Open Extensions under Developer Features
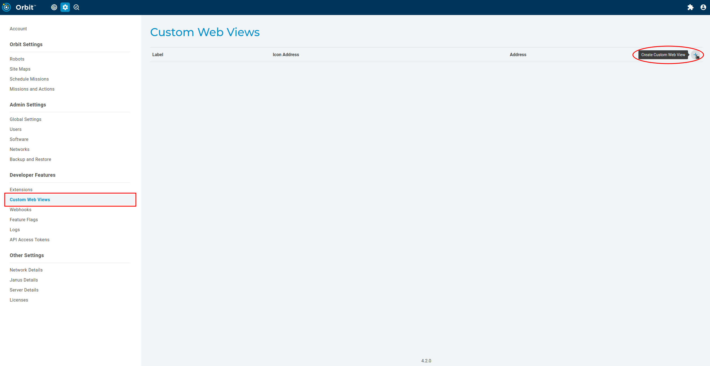Viewport: 710px width, 366px height. click(x=21, y=190)
